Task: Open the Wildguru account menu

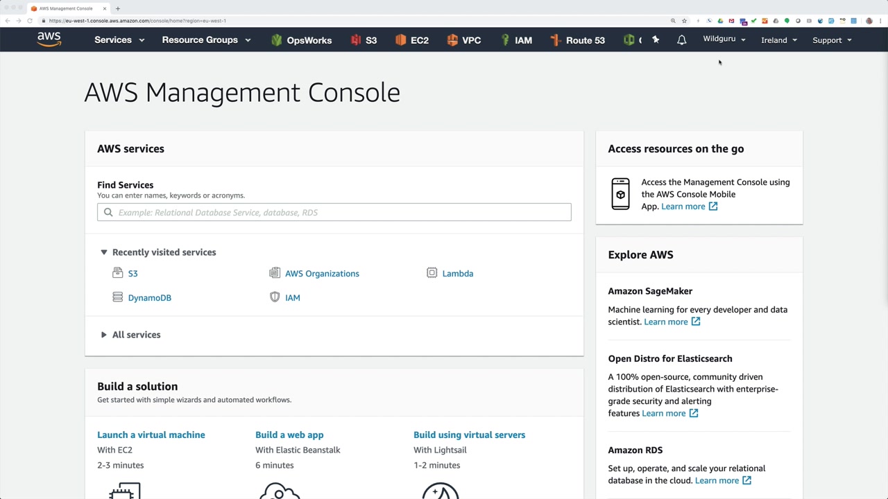Action: point(724,40)
